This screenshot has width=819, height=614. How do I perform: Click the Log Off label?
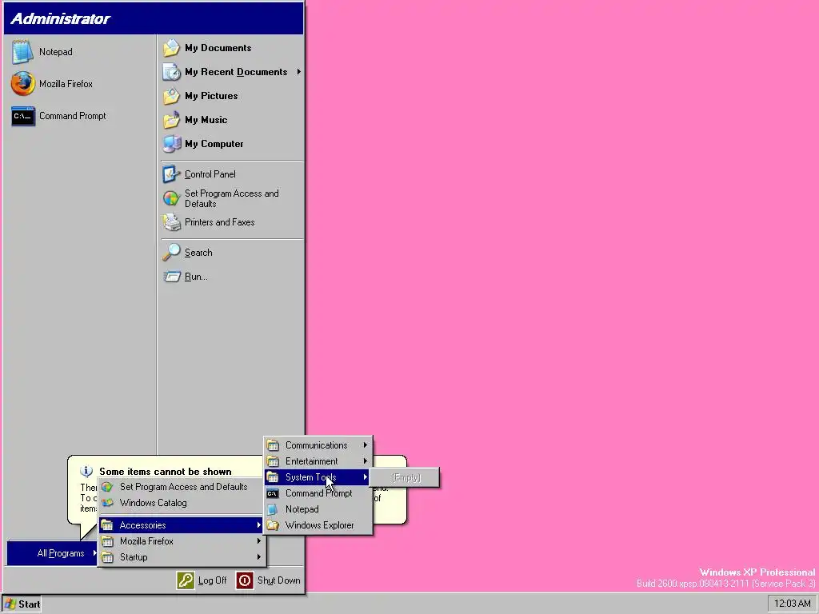pos(213,580)
